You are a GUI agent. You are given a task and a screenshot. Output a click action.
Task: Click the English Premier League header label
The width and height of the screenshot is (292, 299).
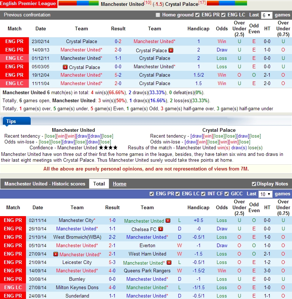pyautogui.click(x=28, y=4)
